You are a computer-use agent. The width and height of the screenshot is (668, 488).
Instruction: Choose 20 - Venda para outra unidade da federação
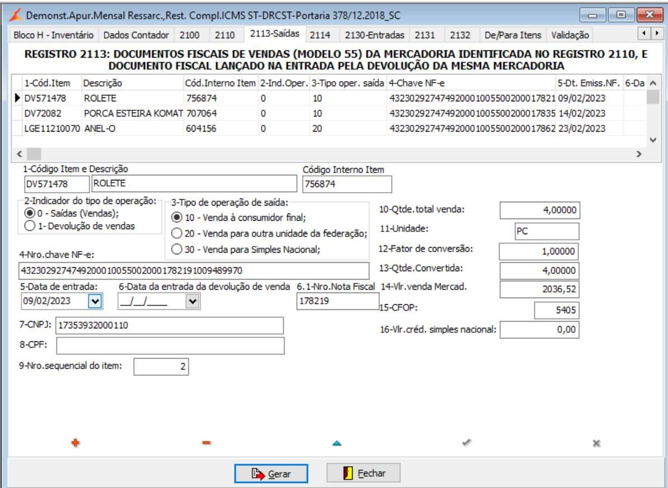176,233
